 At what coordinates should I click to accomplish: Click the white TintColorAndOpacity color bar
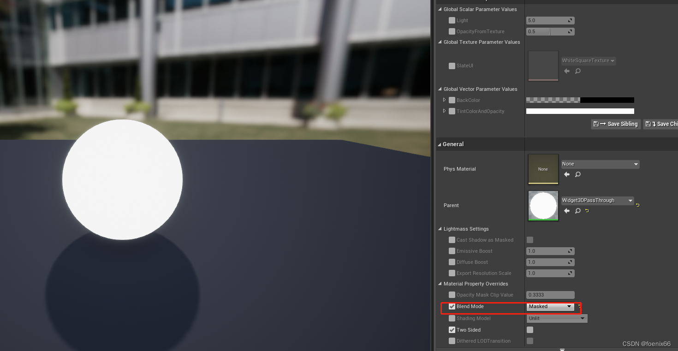[580, 111]
